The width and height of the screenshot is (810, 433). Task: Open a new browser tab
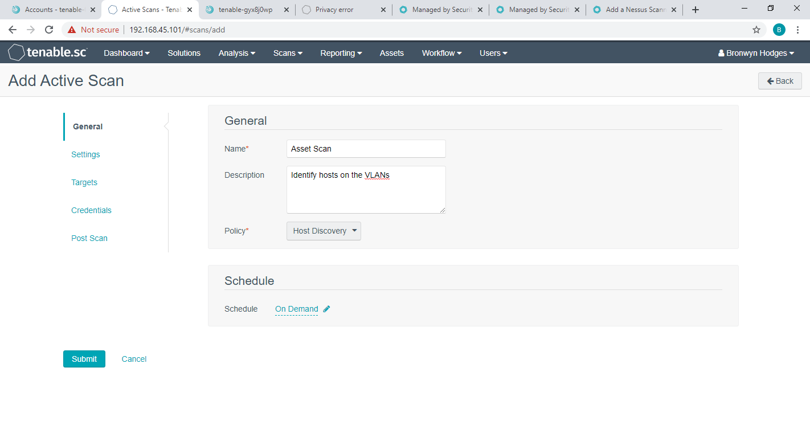coord(695,10)
